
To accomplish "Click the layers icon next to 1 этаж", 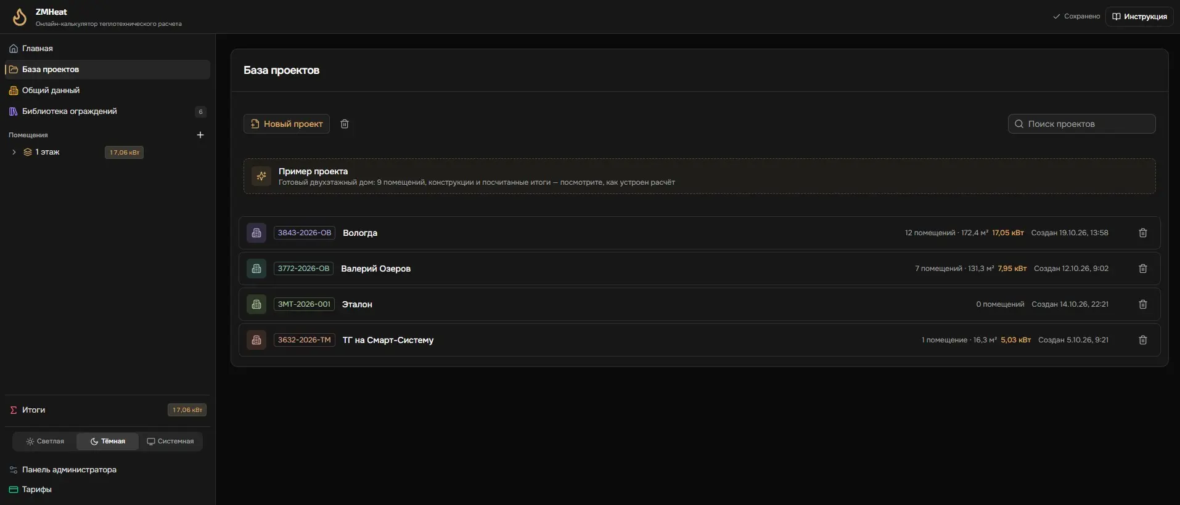I will [x=28, y=152].
